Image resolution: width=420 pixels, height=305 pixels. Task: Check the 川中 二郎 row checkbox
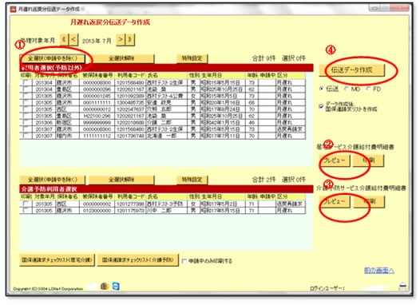26,211
